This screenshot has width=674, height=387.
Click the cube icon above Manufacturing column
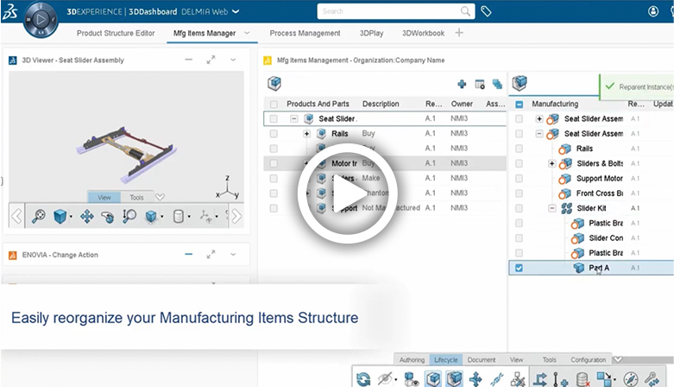pos(520,83)
